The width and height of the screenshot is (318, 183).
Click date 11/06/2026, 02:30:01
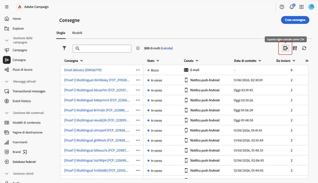(x=248, y=80)
